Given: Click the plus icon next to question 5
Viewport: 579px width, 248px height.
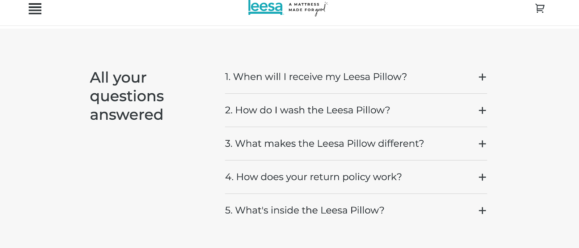Looking at the screenshot, I should click(482, 210).
